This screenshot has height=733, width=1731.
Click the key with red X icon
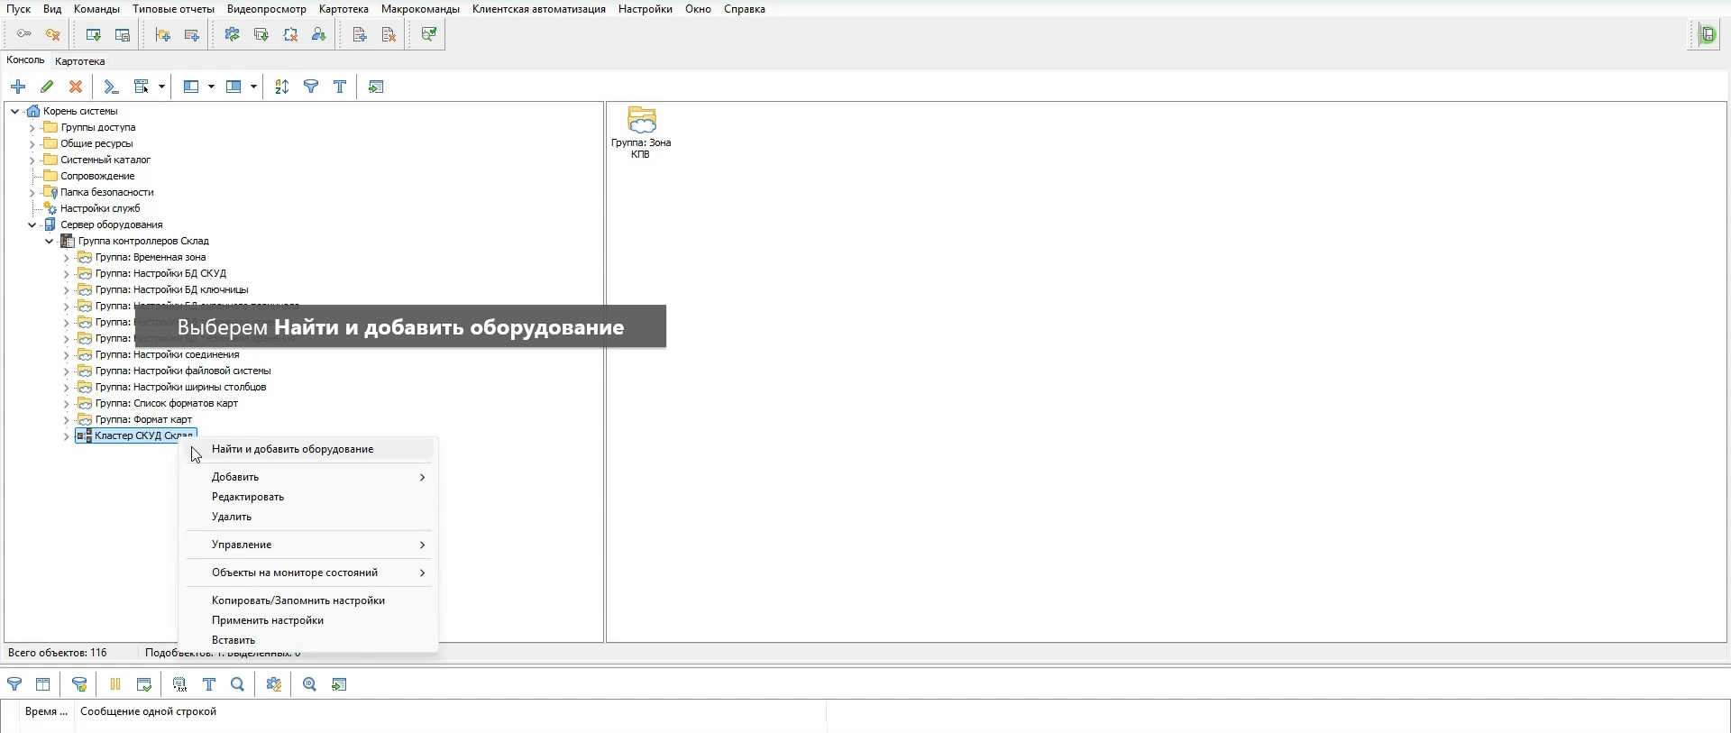pos(53,35)
